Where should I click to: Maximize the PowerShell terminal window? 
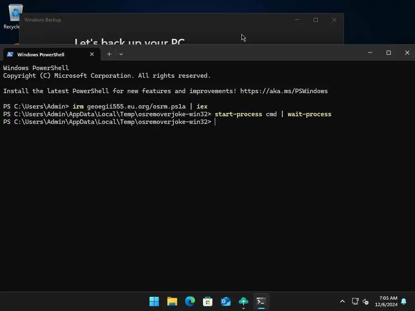click(x=389, y=53)
